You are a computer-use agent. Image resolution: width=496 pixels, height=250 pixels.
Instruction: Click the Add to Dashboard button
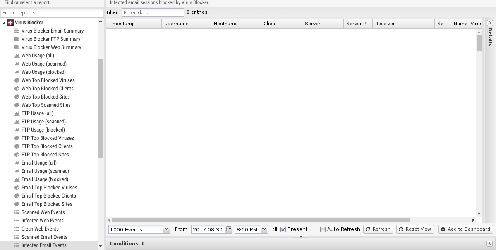coord(465,229)
